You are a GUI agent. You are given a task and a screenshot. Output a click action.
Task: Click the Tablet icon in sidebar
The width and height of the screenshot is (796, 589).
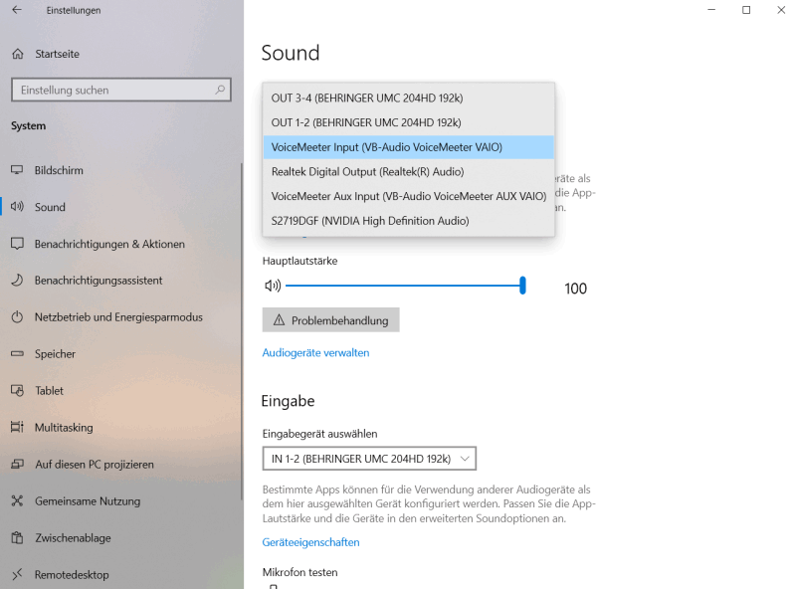point(17,390)
